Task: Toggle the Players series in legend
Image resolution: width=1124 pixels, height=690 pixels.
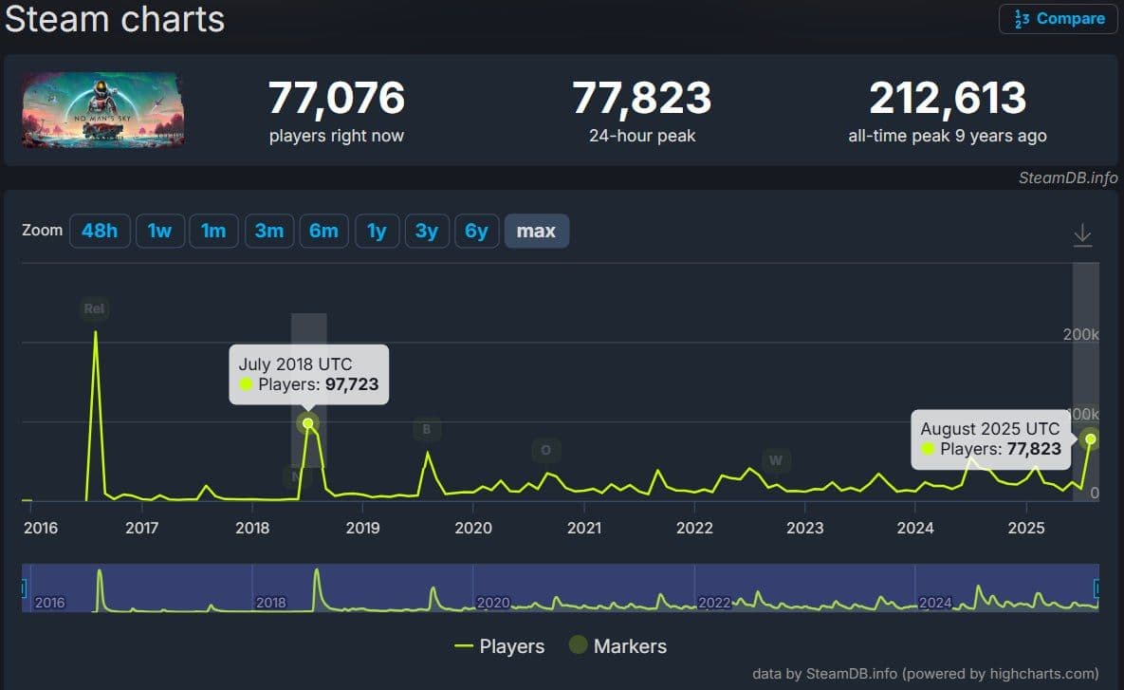Action: point(500,646)
